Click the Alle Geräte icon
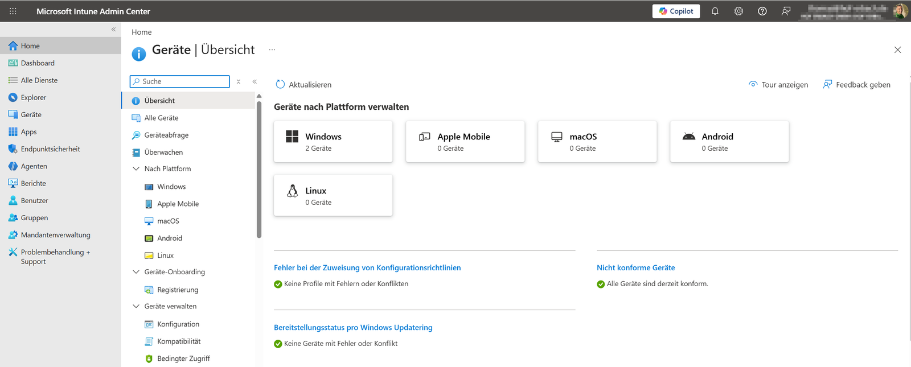Viewport: 911px width, 367px height. click(136, 118)
